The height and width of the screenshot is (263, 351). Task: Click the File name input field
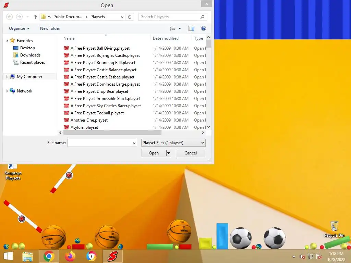[x=100, y=143]
